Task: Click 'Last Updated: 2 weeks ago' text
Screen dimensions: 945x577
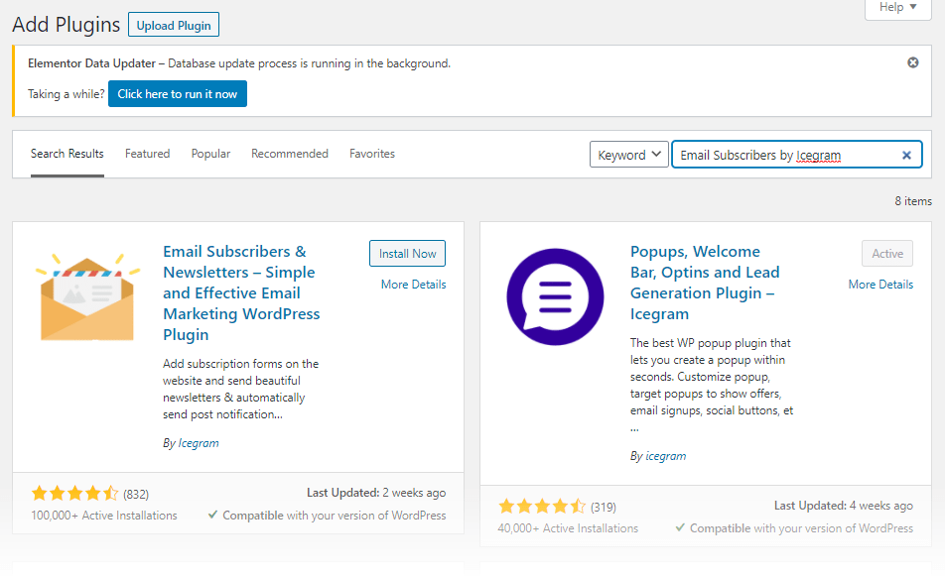Action: pyautogui.click(x=376, y=493)
